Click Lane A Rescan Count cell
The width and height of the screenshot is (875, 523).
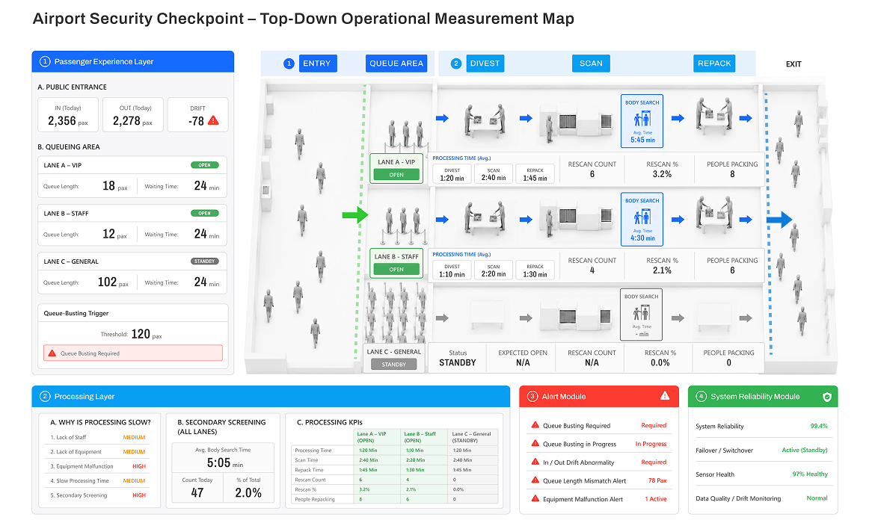592,169
